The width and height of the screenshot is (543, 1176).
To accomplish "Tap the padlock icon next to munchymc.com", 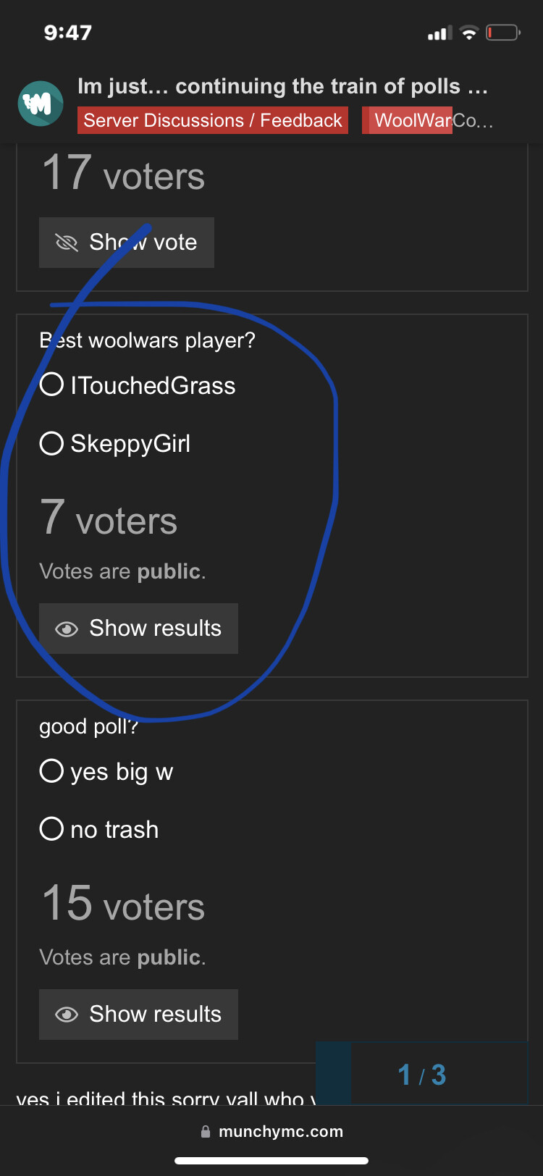I will pos(206,1132).
